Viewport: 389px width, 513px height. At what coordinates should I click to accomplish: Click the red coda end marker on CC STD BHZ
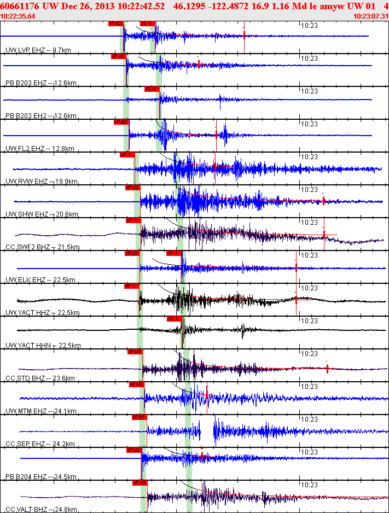click(x=327, y=369)
